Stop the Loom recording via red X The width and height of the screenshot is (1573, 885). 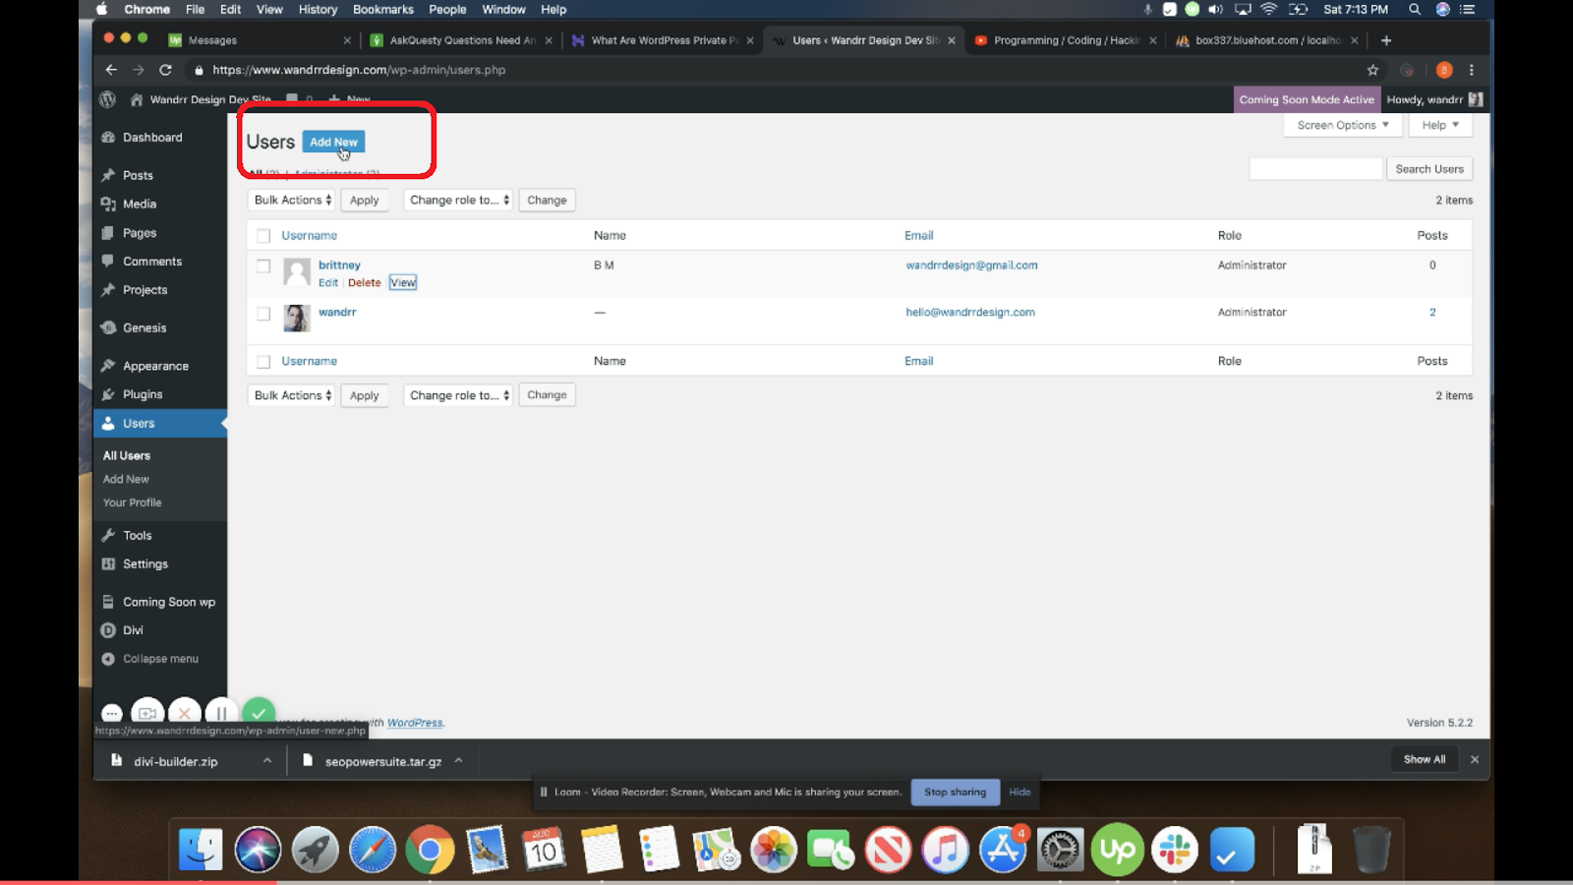tap(184, 713)
